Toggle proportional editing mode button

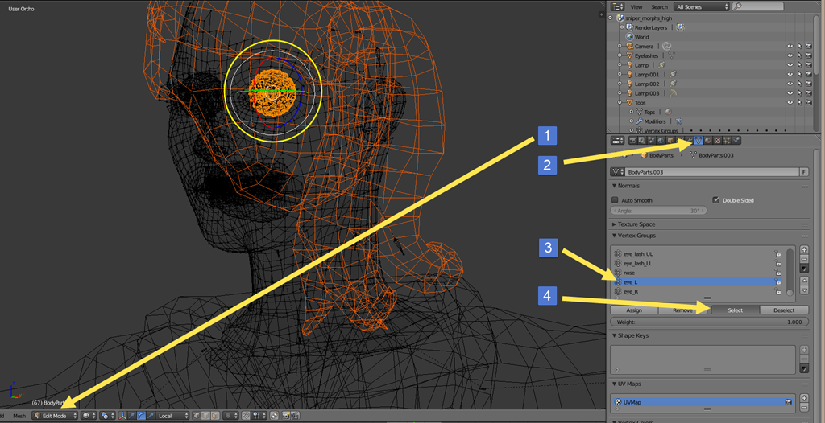coord(231,416)
